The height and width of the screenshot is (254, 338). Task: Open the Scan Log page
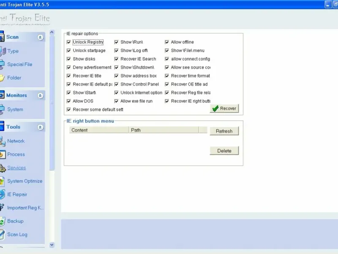(x=17, y=235)
